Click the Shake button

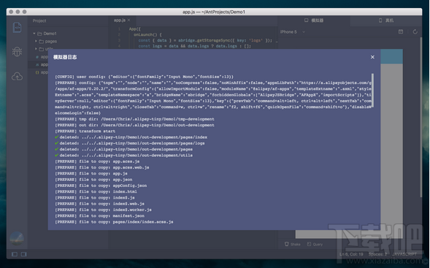[292, 244]
